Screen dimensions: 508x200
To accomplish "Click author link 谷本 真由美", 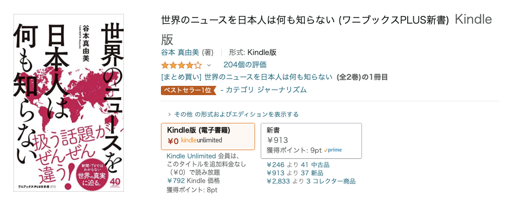I will 180,52.
